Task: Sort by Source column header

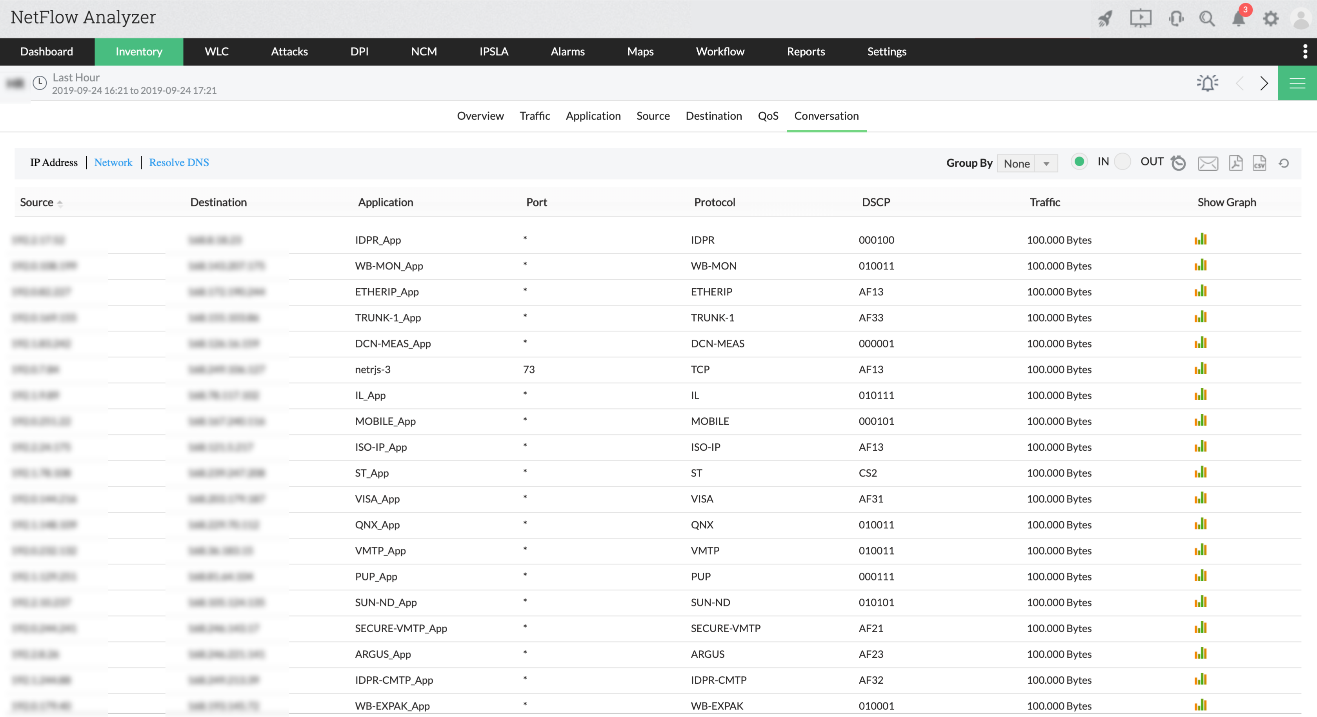Action: coord(37,202)
